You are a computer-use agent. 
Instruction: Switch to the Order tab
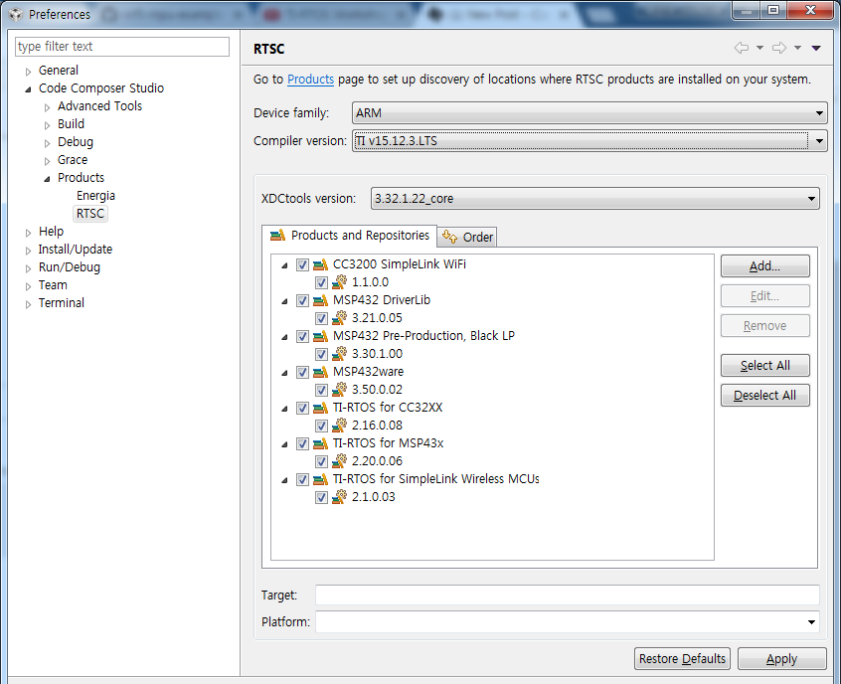click(x=467, y=237)
